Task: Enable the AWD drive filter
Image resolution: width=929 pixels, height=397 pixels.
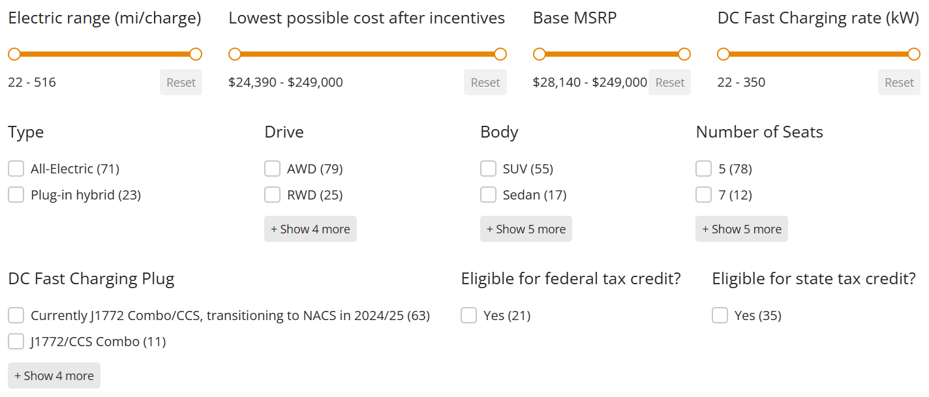Action: (x=273, y=169)
